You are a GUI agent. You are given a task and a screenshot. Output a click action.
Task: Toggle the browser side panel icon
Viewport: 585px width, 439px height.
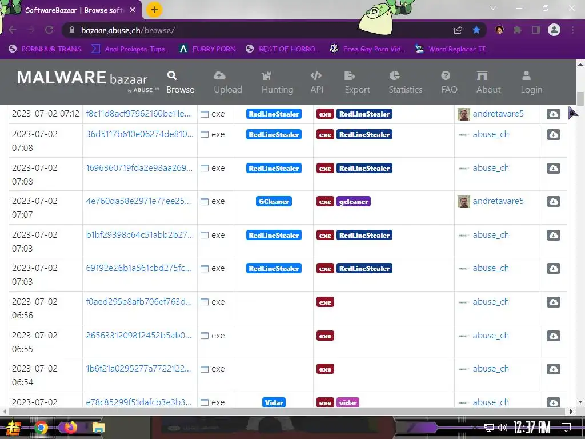[x=536, y=30]
